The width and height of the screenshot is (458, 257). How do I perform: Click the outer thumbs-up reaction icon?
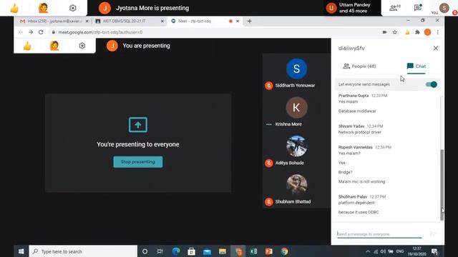coord(14,8)
